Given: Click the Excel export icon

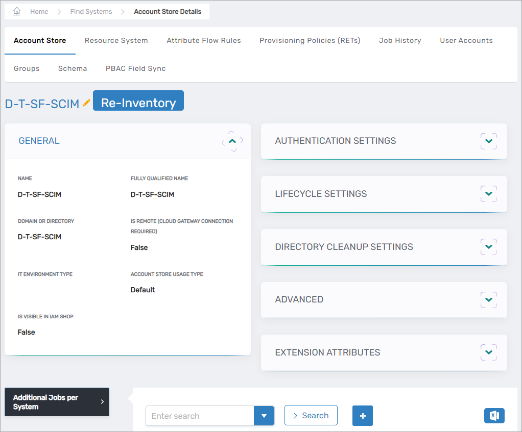Looking at the screenshot, I should (494, 416).
